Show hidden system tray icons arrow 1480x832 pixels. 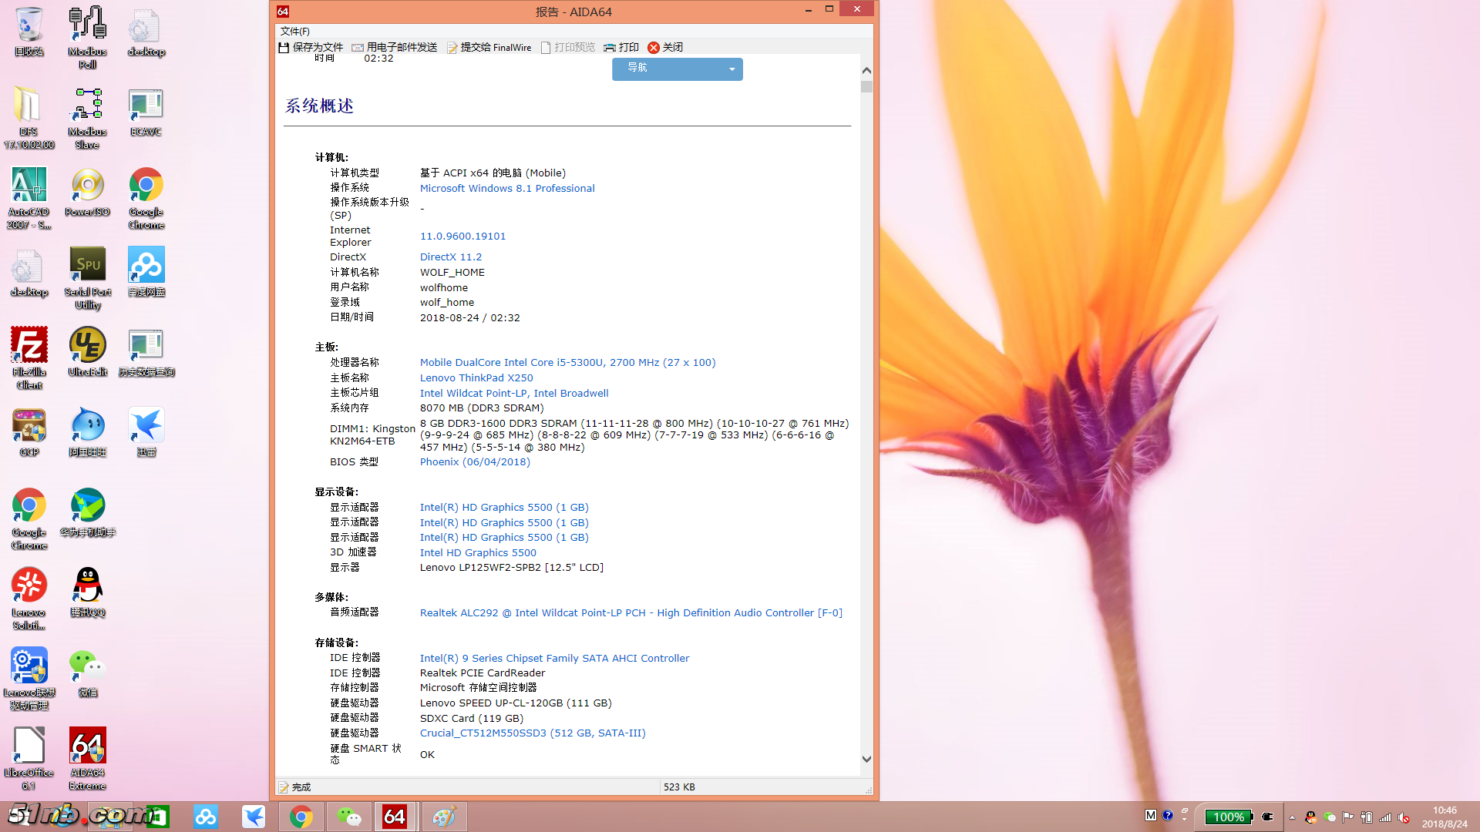(x=1293, y=817)
